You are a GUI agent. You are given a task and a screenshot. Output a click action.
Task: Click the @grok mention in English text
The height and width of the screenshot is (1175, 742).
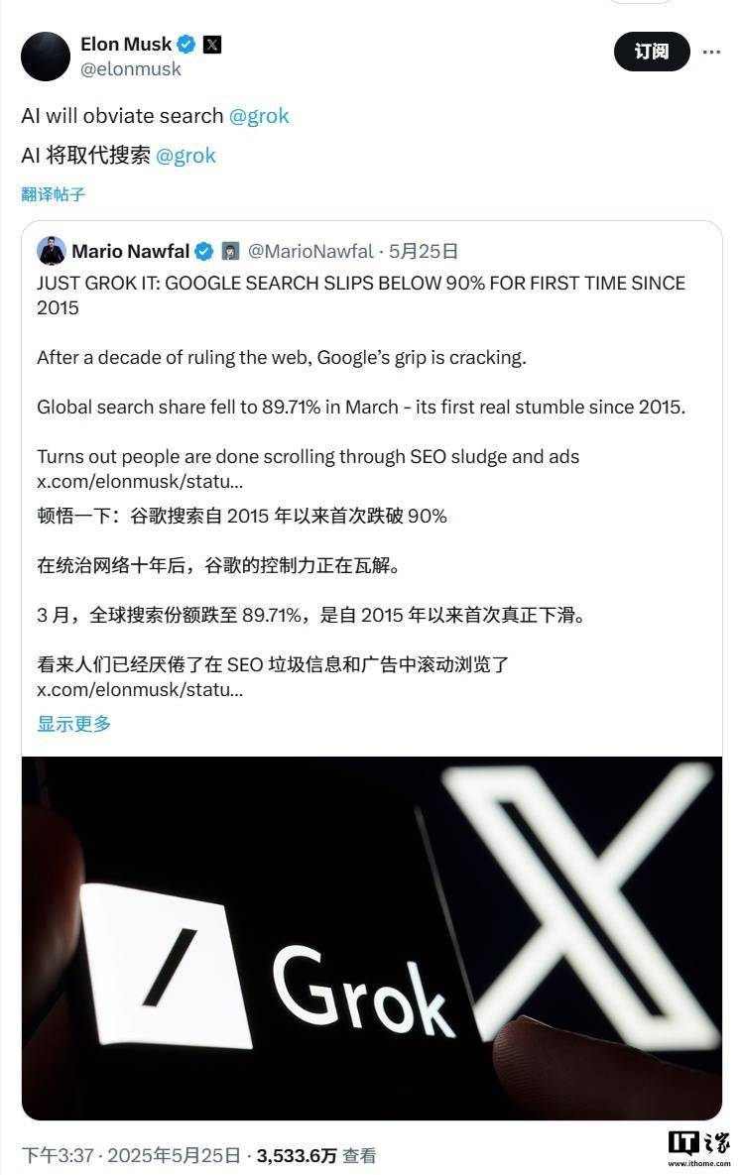pyautogui.click(x=259, y=116)
